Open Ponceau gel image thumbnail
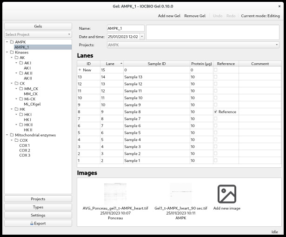Image resolution: width=286 pixels, height=237 pixels. [115, 194]
